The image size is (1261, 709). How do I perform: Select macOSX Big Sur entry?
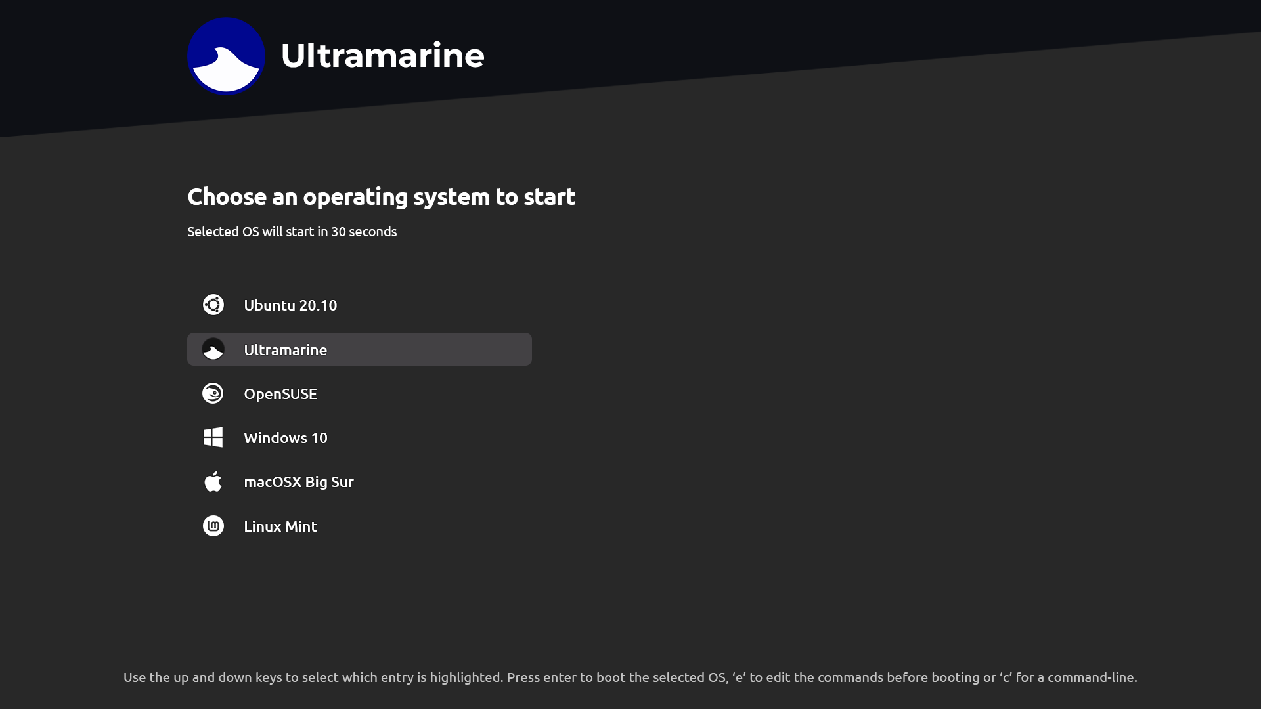[359, 481]
